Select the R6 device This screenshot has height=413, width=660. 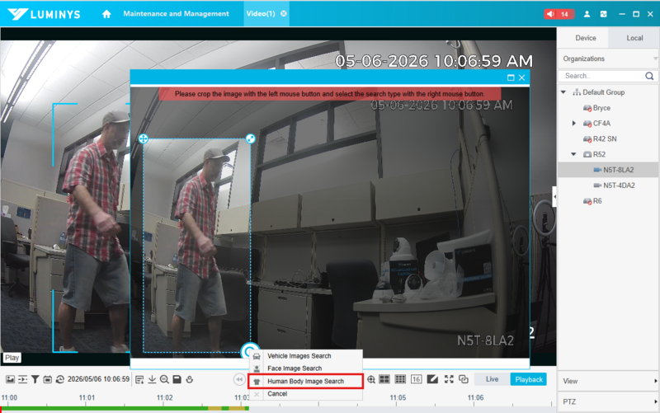point(596,201)
